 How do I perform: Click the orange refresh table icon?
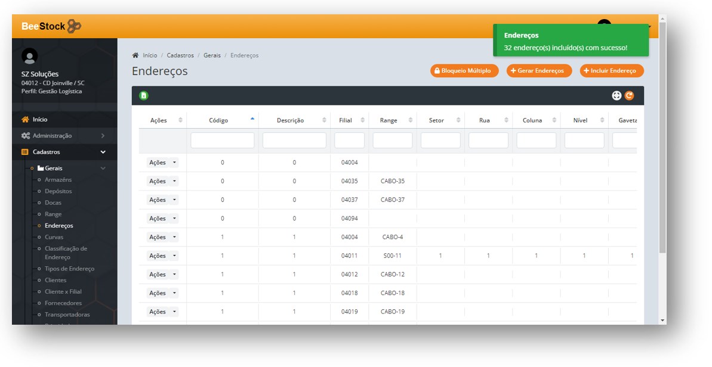click(629, 95)
